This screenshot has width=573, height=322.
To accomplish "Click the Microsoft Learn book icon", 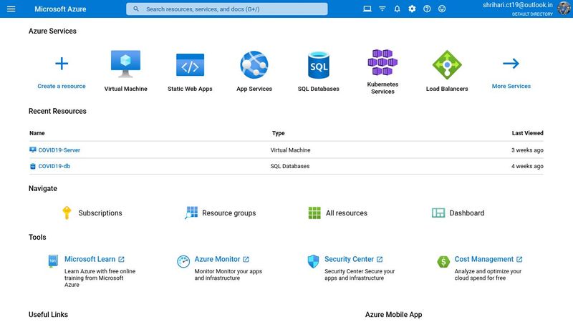I will click(x=53, y=261).
